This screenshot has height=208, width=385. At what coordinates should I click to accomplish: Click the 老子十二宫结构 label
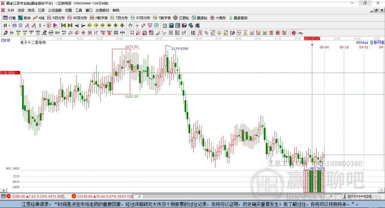pos(33,42)
